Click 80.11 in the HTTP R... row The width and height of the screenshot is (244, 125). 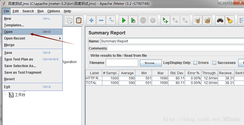[x=177, y=78]
